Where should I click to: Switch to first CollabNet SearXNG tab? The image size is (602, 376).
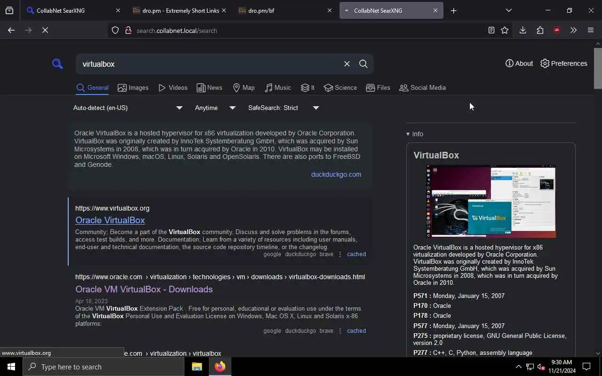tap(73, 10)
